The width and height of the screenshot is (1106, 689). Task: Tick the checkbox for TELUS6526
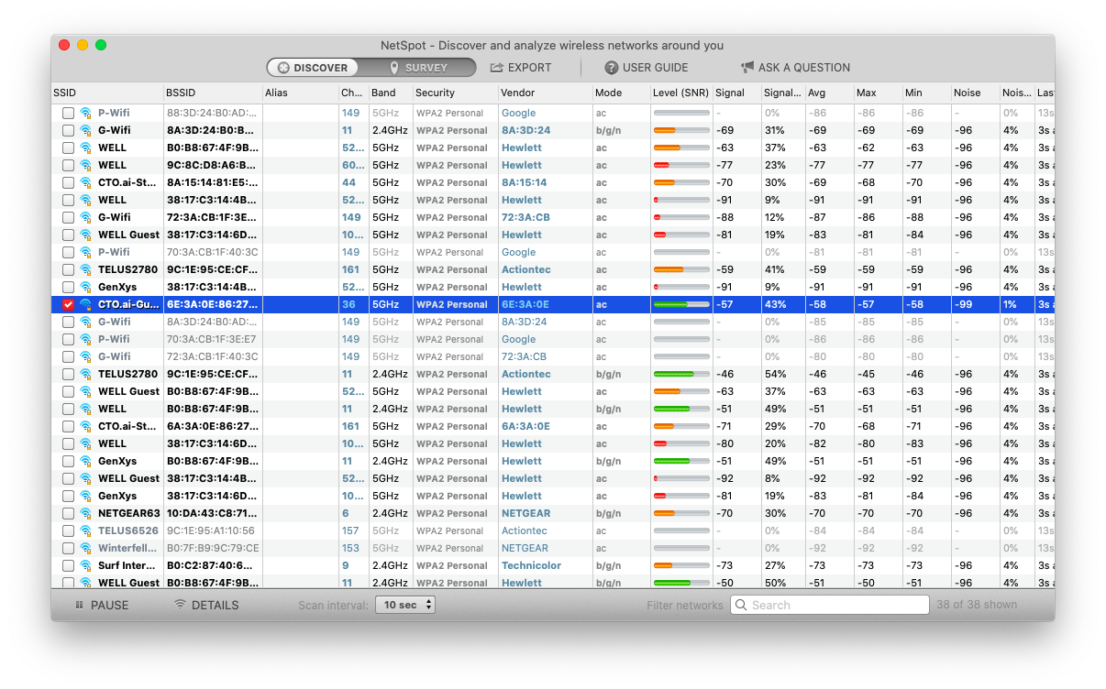pyautogui.click(x=68, y=530)
